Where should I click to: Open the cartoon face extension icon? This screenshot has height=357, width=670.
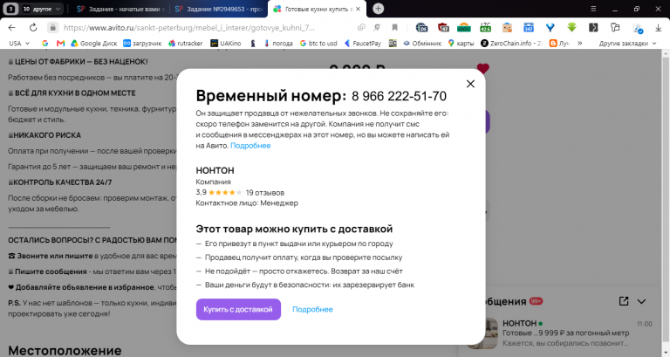tap(507, 28)
